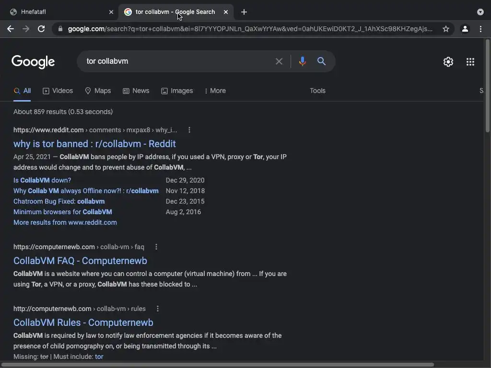Open a new tab with plus button
Viewport: 491px width, 368px height.
point(244,12)
